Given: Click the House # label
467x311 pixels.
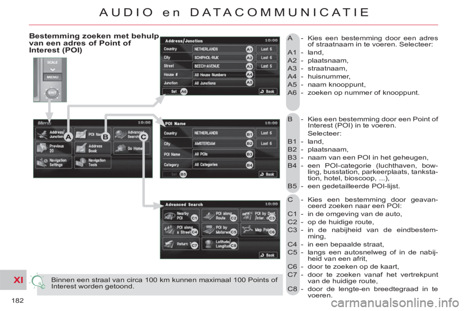Looking at the screenshot, I should [171, 75].
